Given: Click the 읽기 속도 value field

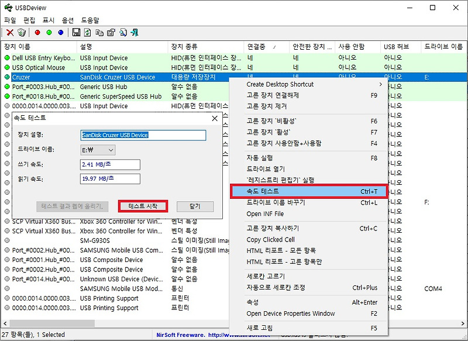Looking at the screenshot, I should pos(110,179).
